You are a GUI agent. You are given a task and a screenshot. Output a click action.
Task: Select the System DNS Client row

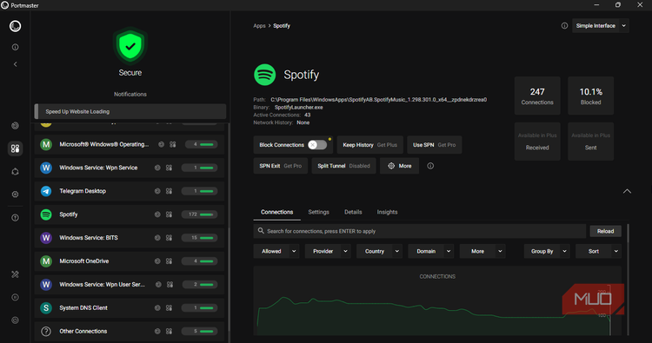(130, 307)
